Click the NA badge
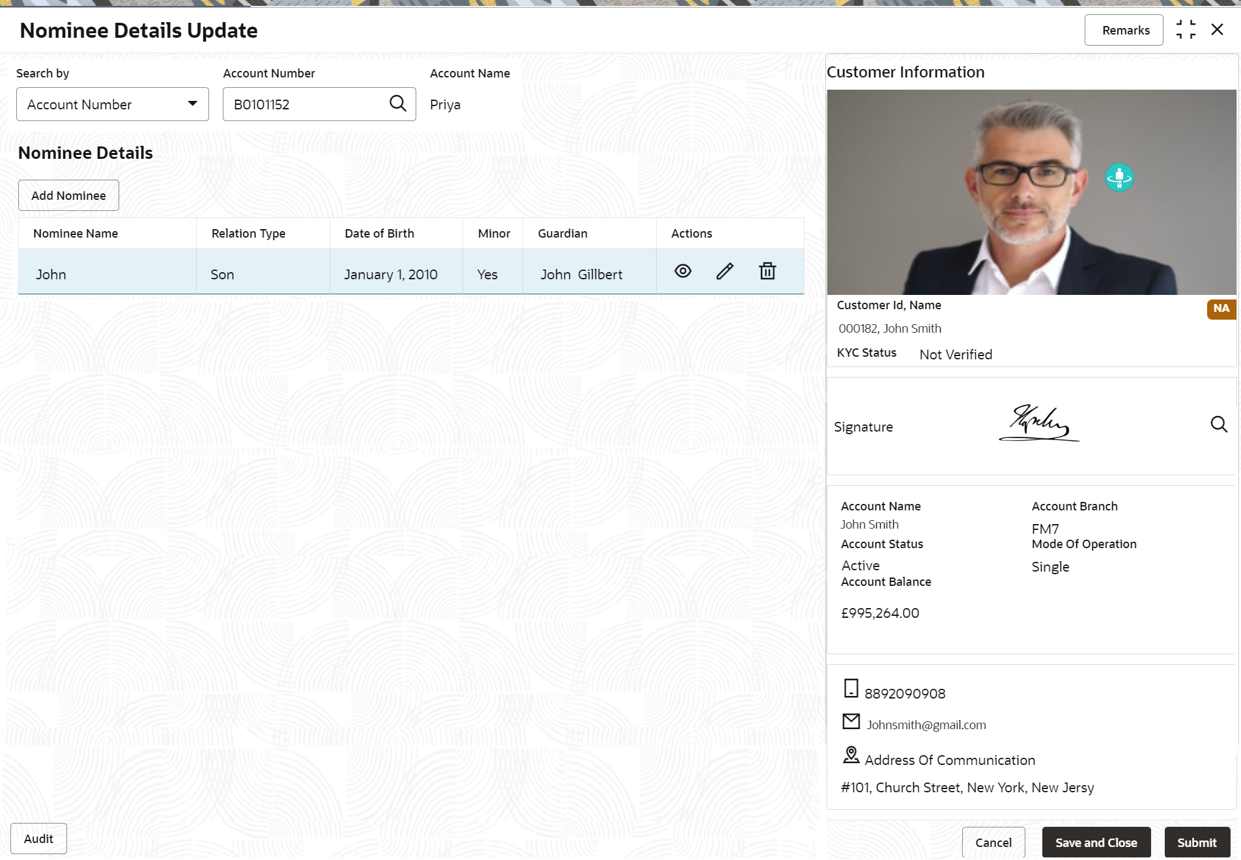The height and width of the screenshot is (860, 1241). click(x=1221, y=309)
